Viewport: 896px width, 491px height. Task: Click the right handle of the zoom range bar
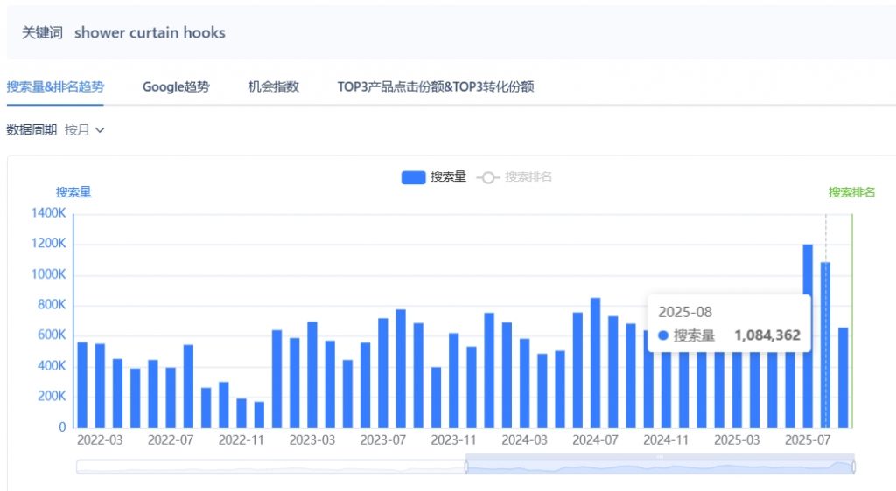tap(853, 467)
